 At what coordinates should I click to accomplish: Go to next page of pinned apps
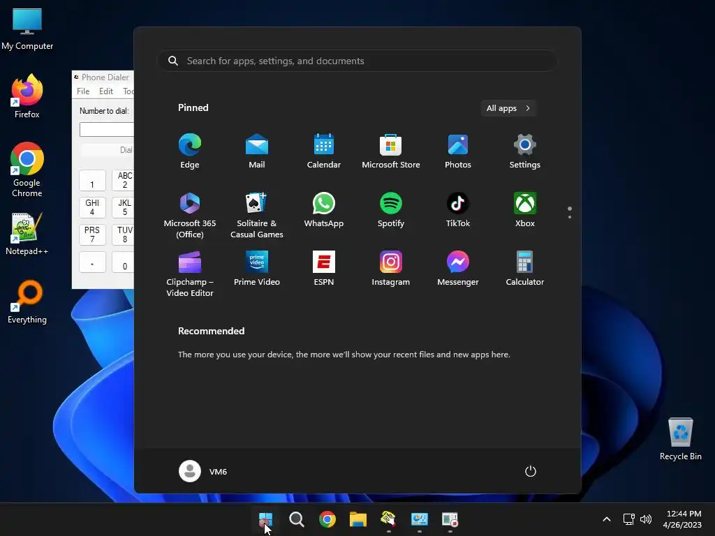570,216
